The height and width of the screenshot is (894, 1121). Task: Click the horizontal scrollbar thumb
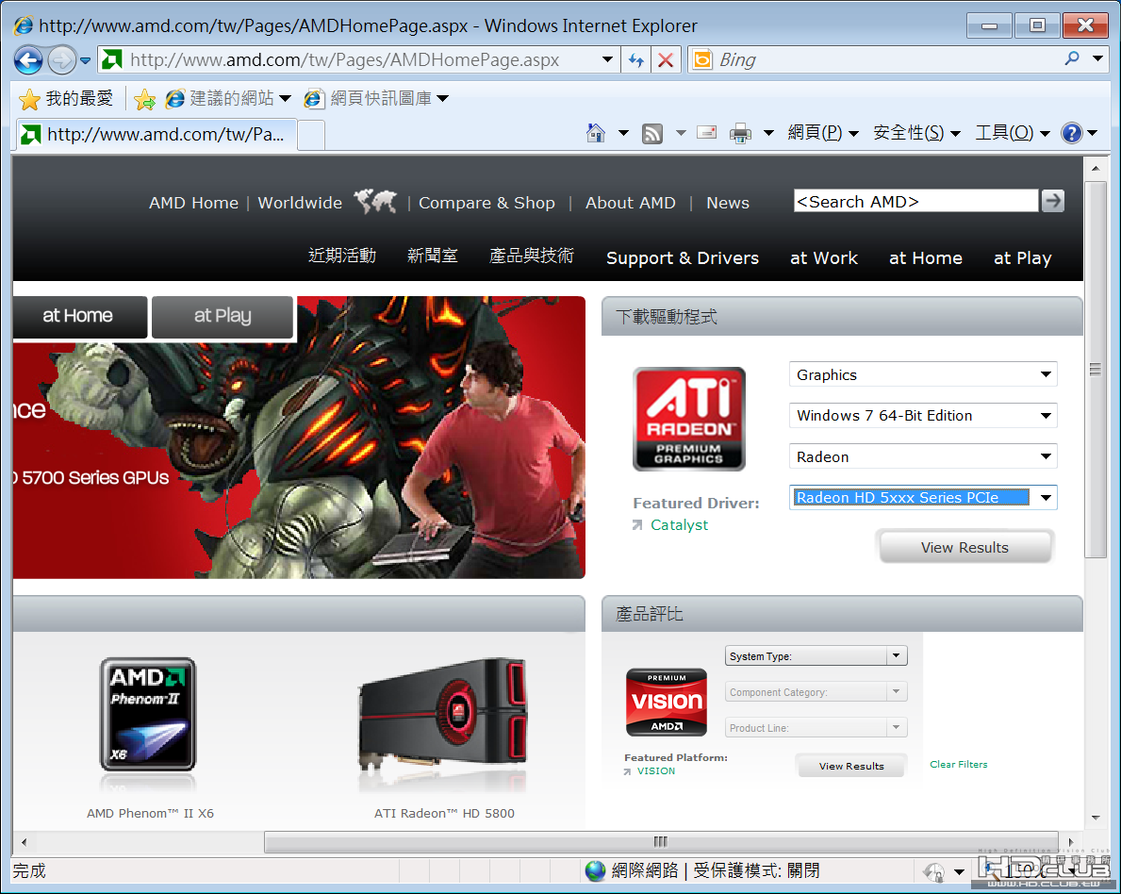click(661, 842)
